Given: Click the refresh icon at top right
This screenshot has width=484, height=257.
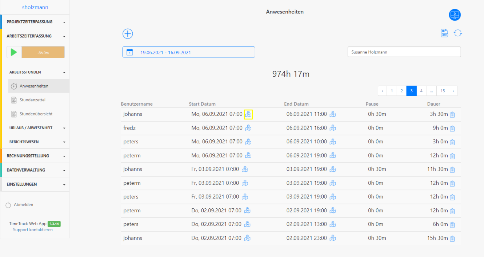Looking at the screenshot, I should coord(458,33).
